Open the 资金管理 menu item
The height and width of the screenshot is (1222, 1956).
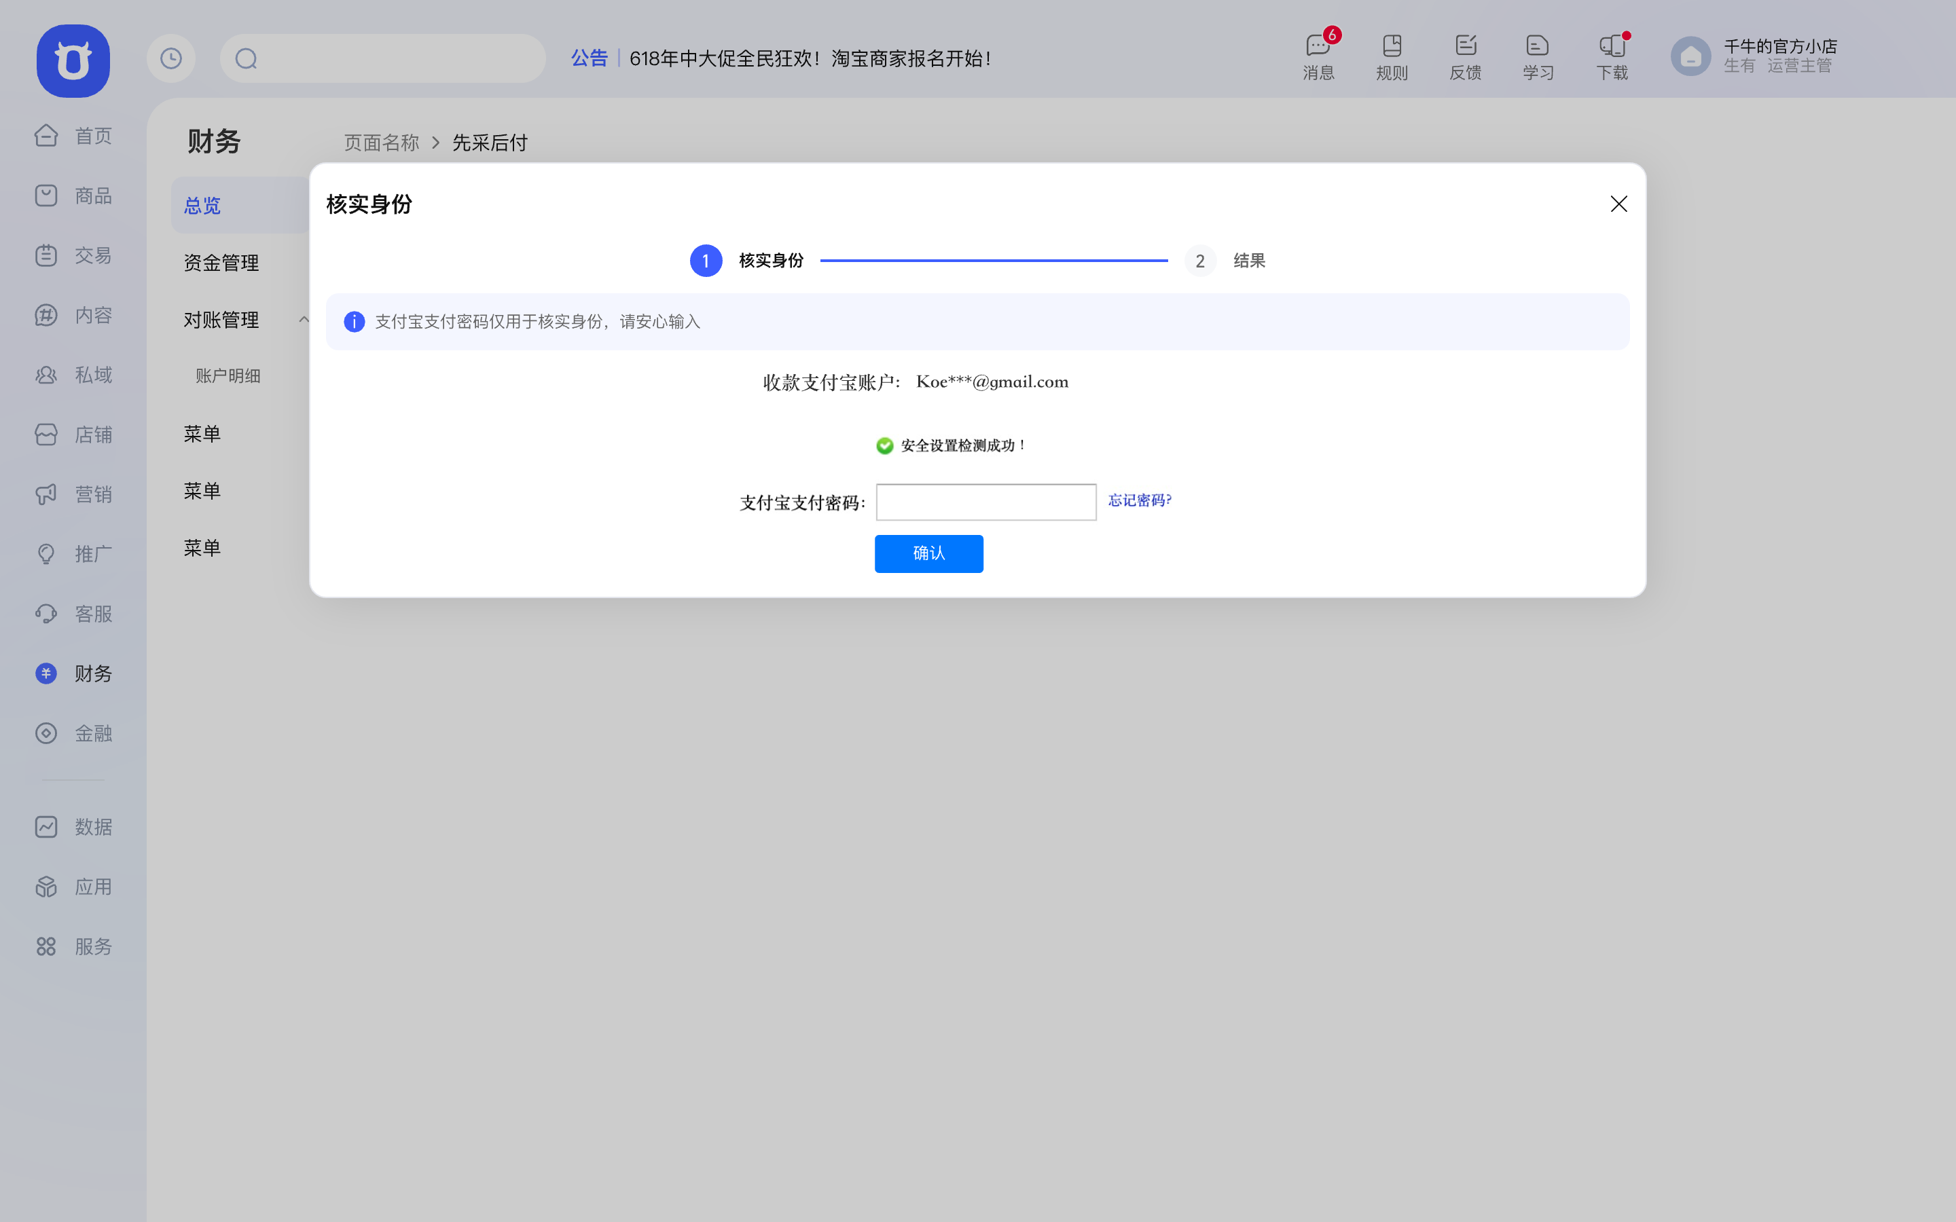221,263
